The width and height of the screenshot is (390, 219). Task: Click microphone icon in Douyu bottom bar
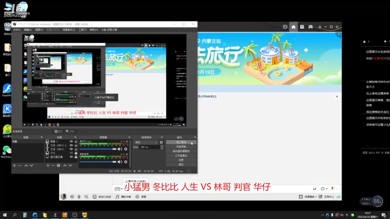pyautogui.click(x=79, y=197)
